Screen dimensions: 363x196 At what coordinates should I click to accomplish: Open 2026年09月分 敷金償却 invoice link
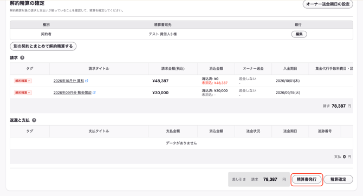point(73,93)
